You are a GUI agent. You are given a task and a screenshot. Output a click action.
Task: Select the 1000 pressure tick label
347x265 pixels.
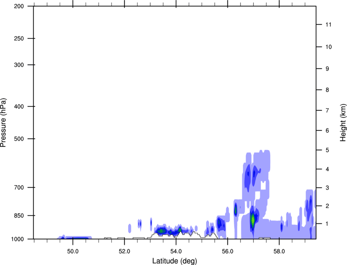17,239
